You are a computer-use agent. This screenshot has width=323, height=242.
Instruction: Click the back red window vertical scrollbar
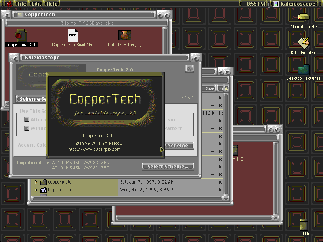coord(275,179)
